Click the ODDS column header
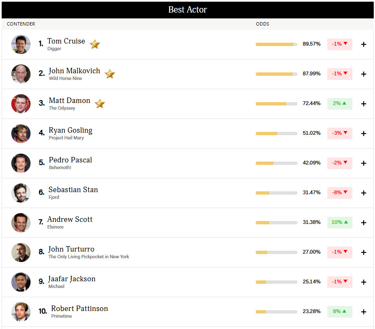 point(262,24)
